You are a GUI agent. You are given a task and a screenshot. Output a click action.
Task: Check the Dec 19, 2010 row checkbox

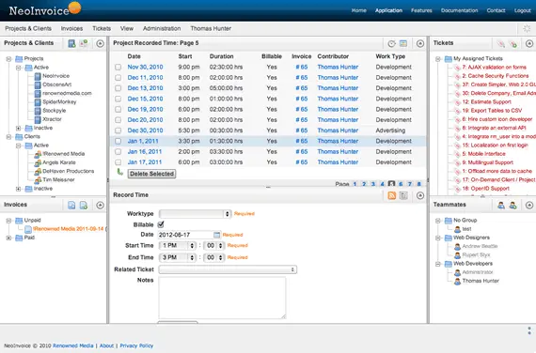[x=118, y=110]
